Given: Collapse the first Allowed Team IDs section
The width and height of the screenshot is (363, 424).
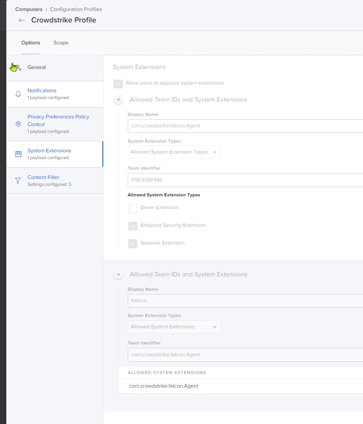Looking at the screenshot, I should [x=118, y=100].
